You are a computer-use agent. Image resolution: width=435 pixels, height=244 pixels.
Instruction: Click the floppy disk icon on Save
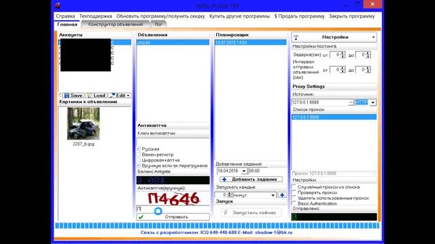point(67,96)
